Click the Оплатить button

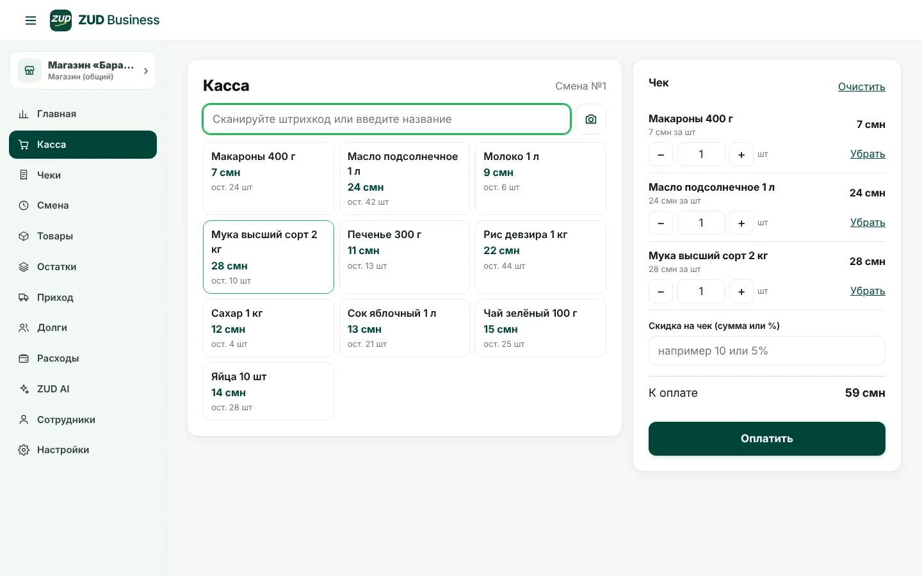coord(766,438)
